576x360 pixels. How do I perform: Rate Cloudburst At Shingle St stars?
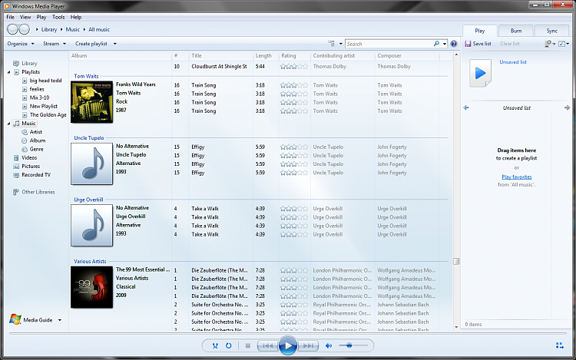click(294, 67)
